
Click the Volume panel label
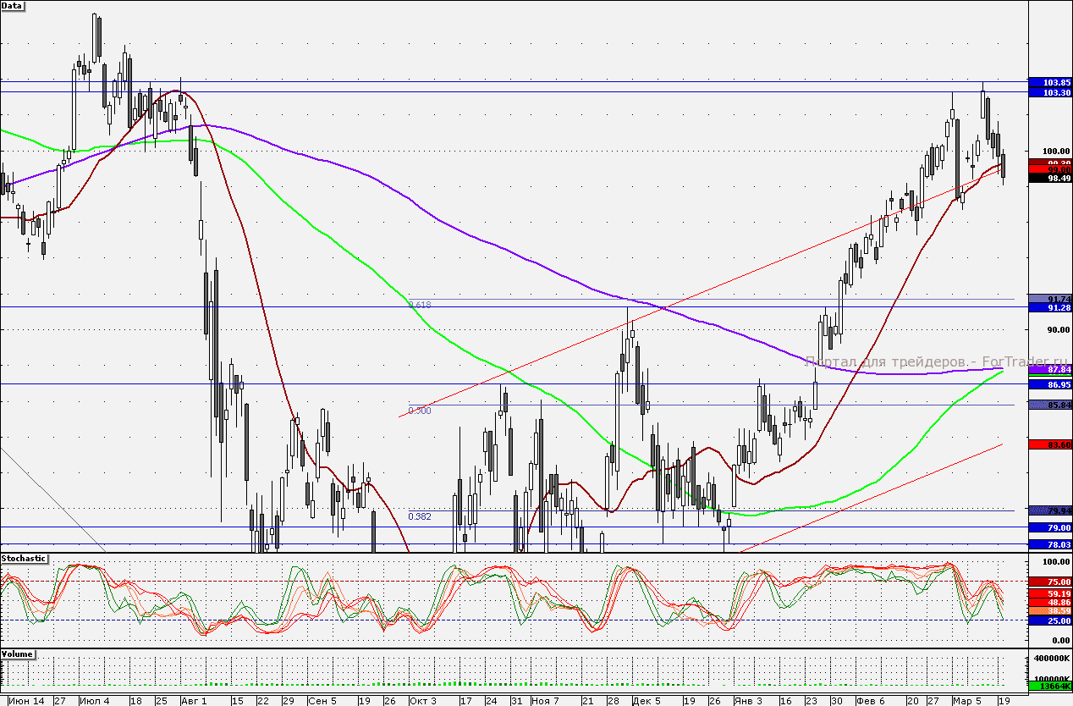click(18, 655)
